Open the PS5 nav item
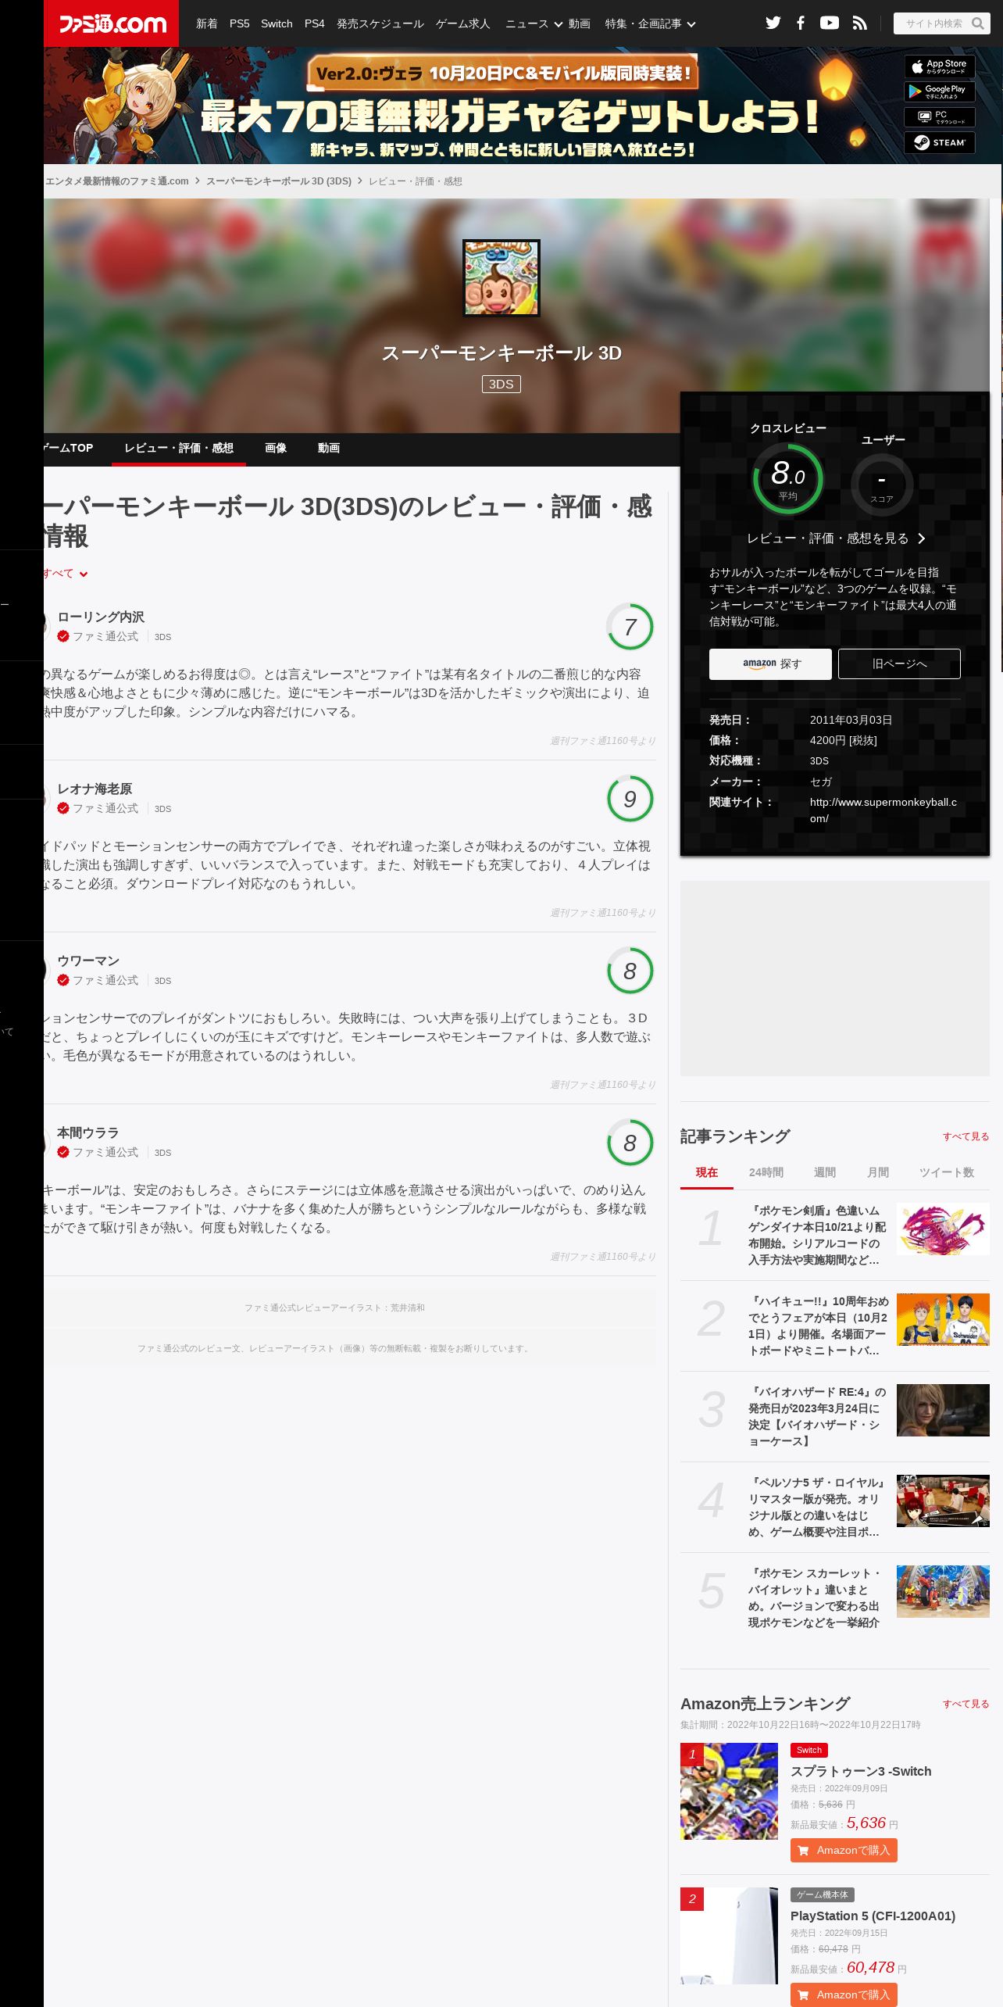 (x=240, y=23)
